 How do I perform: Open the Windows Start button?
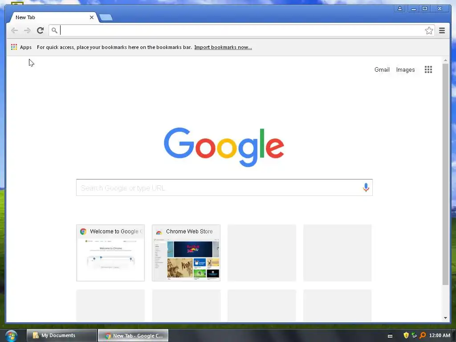[x=11, y=336]
